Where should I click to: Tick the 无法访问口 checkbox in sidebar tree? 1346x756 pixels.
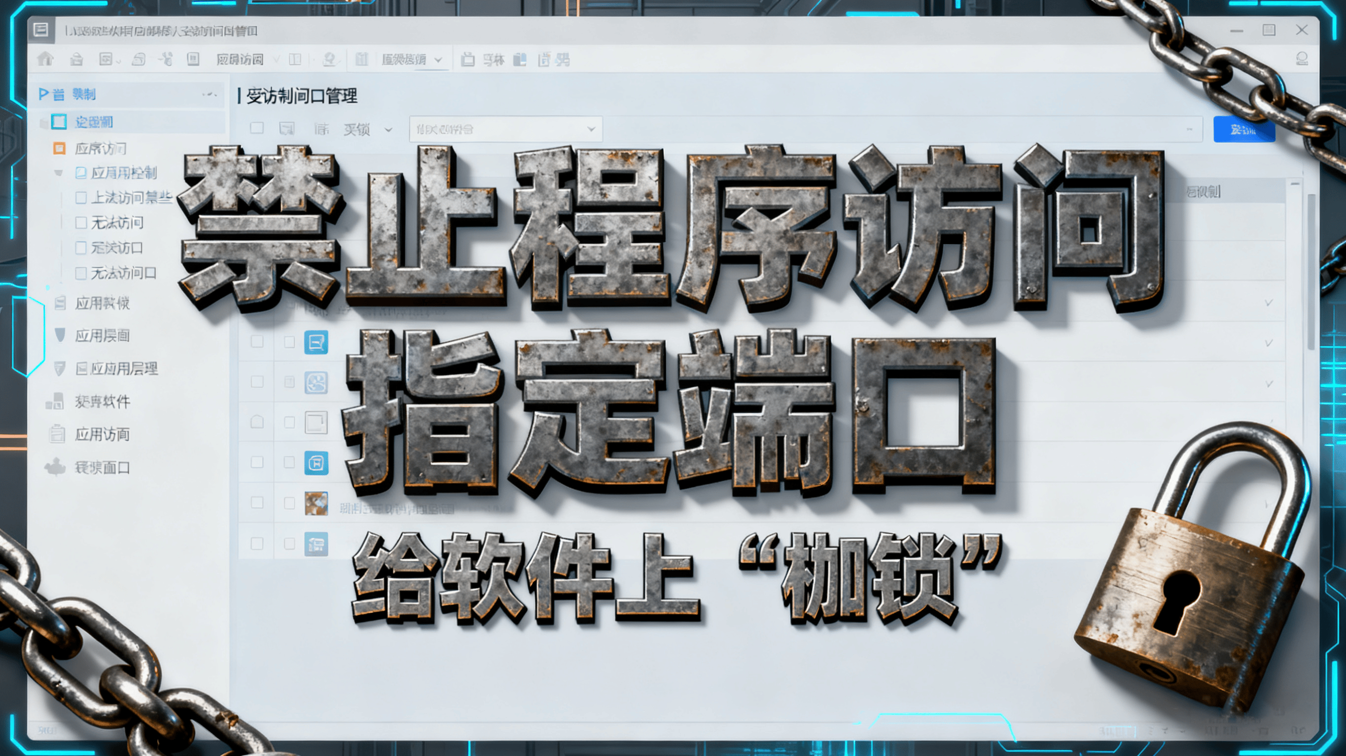tap(81, 273)
